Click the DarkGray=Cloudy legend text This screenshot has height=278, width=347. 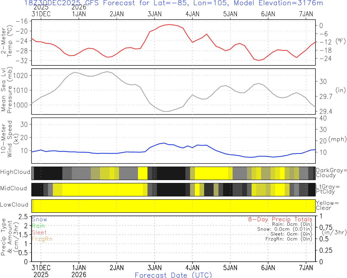[x=331, y=173]
